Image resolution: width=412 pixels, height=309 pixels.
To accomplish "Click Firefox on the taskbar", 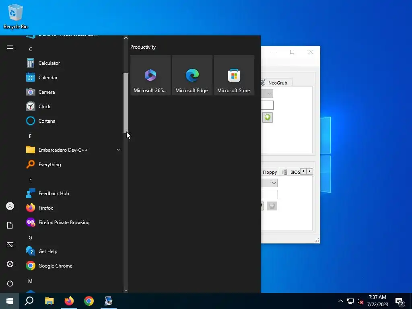I will (69, 301).
